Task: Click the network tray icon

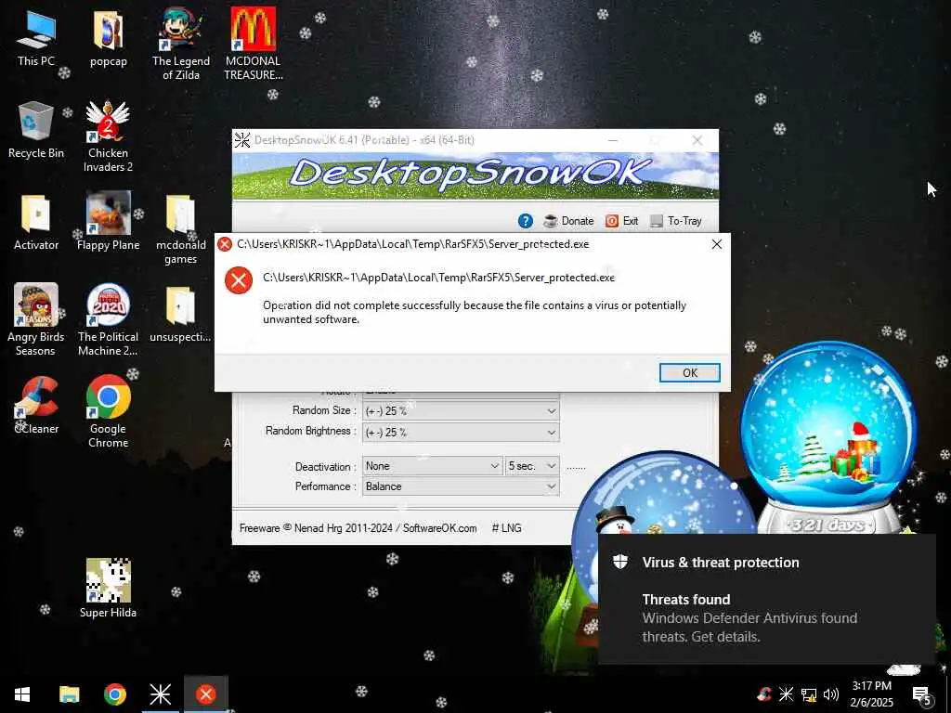Action: [x=809, y=694]
